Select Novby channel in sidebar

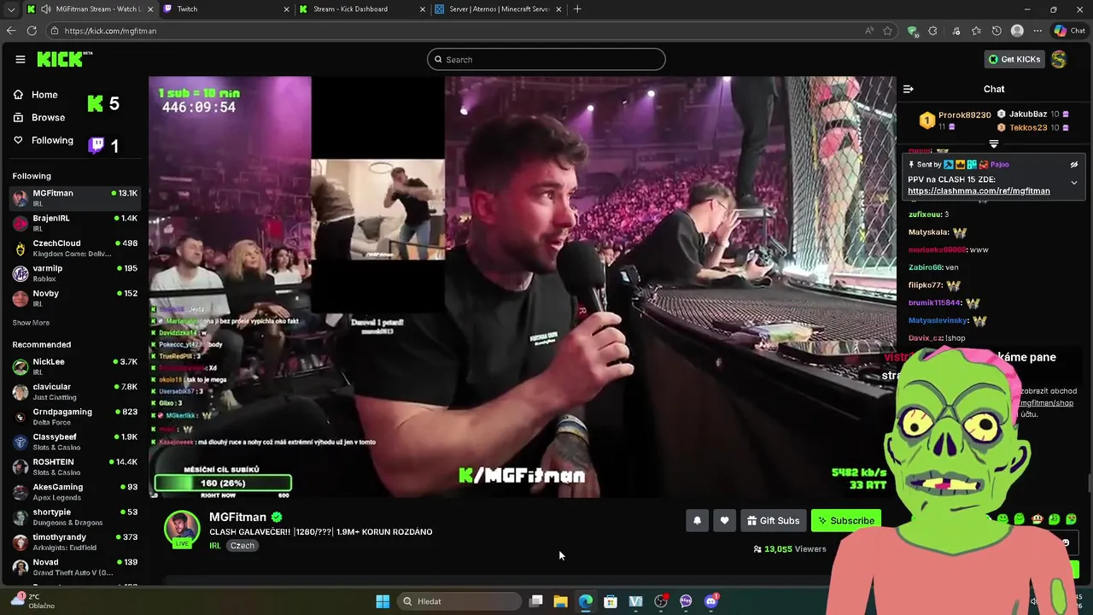(x=75, y=298)
